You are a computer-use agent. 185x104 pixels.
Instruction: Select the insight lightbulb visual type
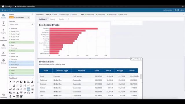10,96
